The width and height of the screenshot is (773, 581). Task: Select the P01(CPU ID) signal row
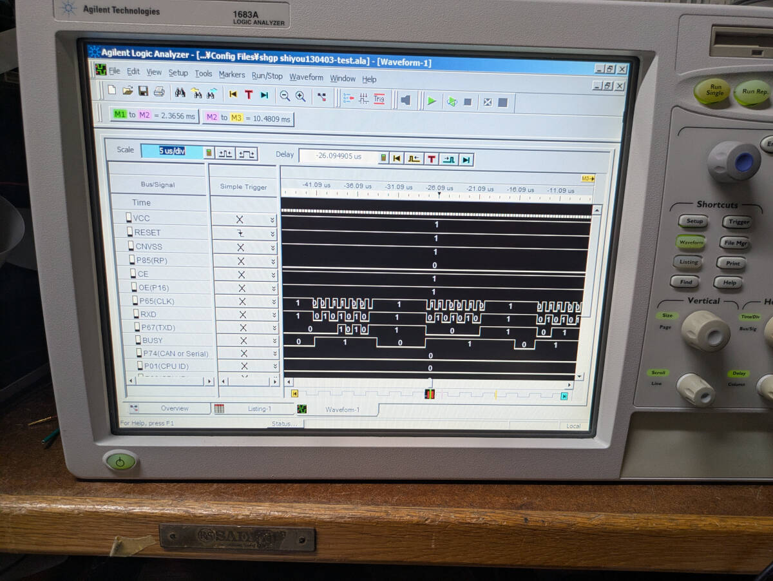point(172,366)
